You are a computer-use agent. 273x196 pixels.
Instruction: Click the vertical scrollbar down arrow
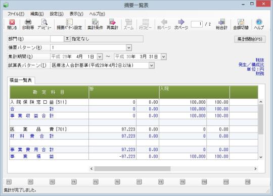(261, 157)
